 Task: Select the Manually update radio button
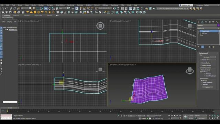[x=202, y=85]
